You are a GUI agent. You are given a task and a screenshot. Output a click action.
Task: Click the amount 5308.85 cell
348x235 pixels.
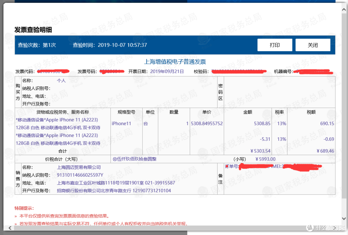coord(262,123)
